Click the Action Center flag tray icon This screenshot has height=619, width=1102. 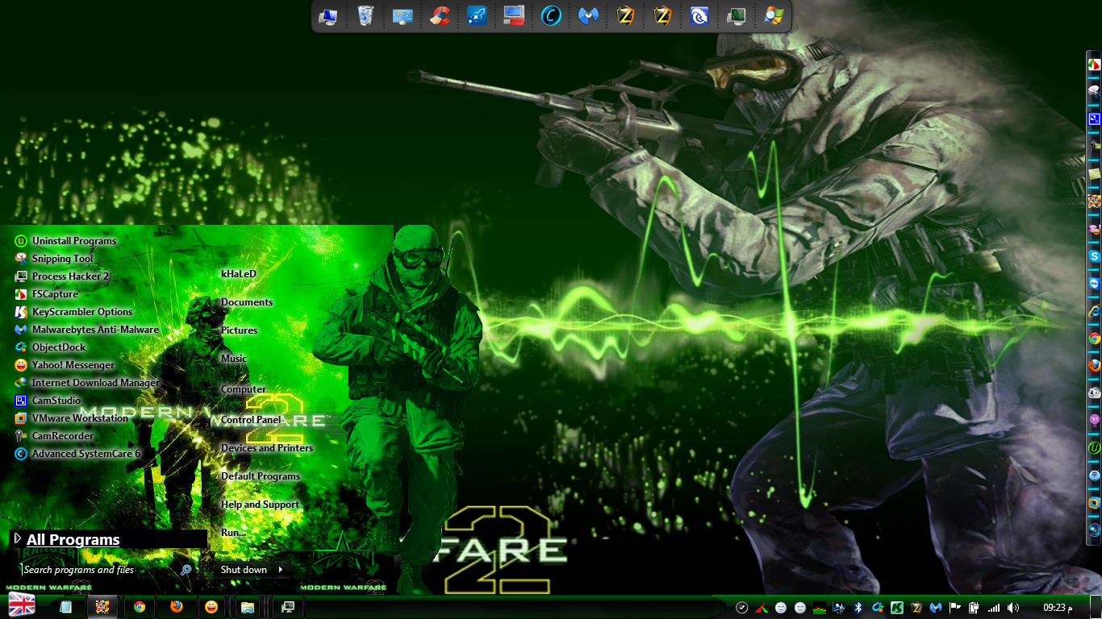(x=955, y=608)
